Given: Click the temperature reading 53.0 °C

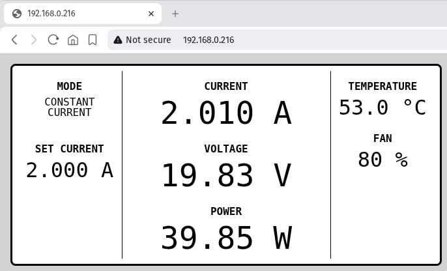Looking at the screenshot, I should point(382,107).
